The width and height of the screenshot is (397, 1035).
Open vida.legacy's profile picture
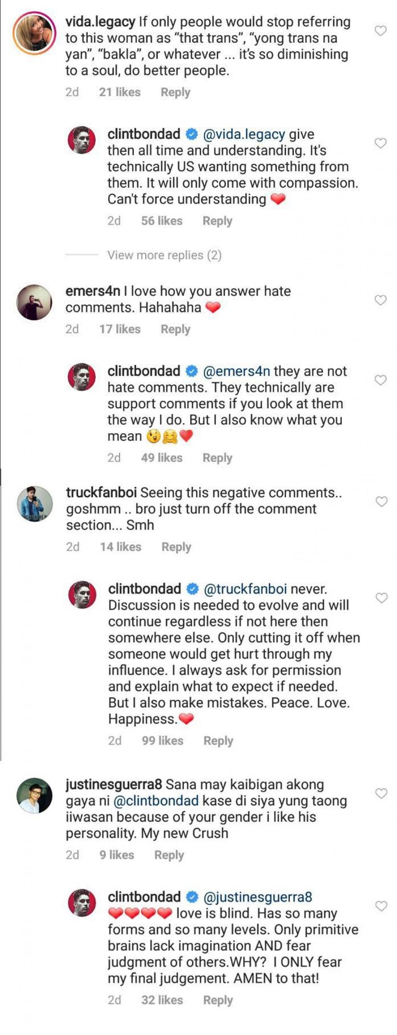pyautogui.click(x=34, y=33)
